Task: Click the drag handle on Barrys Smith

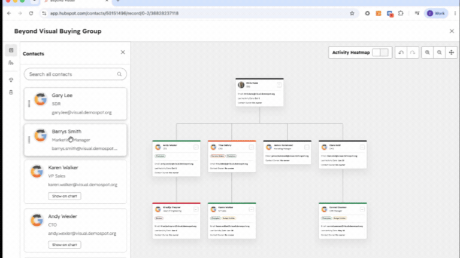Action: pos(29,140)
